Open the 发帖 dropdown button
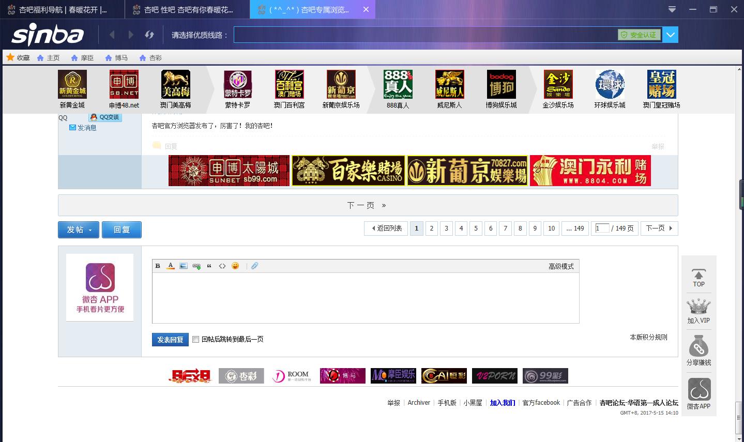 point(79,230)
